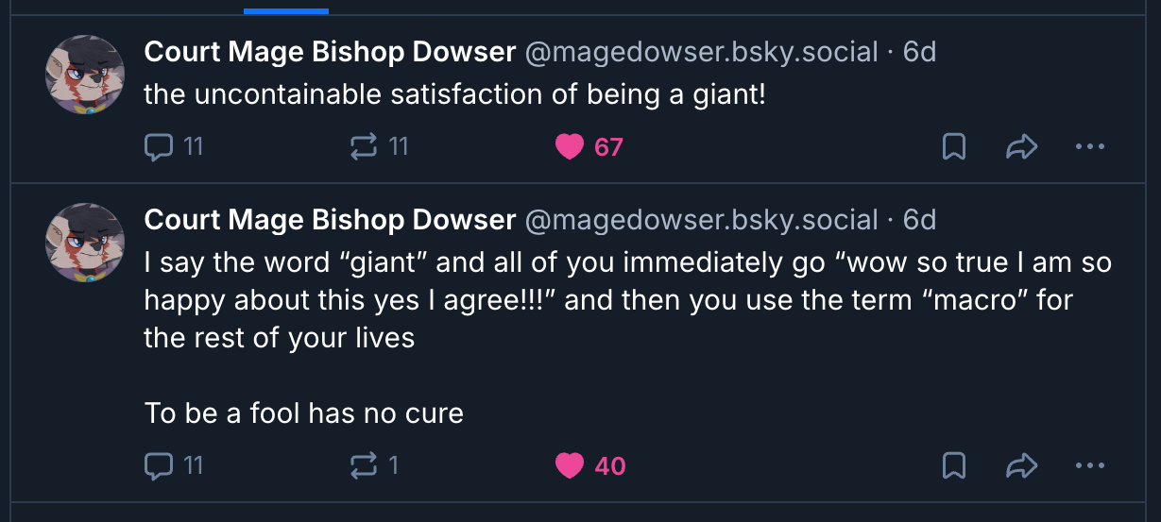Viewport: 1161px width, 522px height.
Task: Open @magedowser.bsky.social handle on second post
Action: pyautogui.click(x=701, y=220)
